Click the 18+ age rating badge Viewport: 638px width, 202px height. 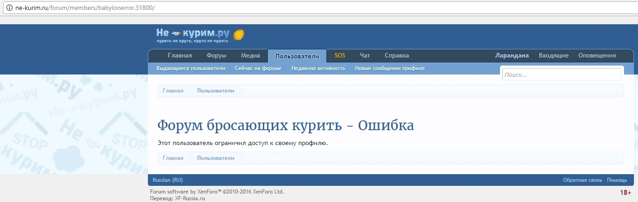pos(625,193)
